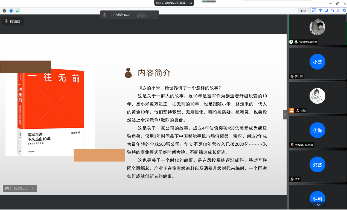Collapse the chat input bar arrow
This screenshot has height=210, width=347.
pos(33,188)
